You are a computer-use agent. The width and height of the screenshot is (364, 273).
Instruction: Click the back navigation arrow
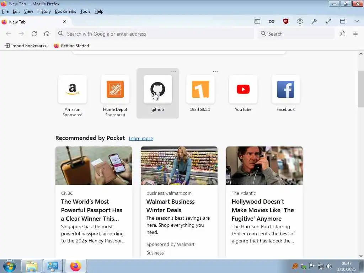click(9, 34)
